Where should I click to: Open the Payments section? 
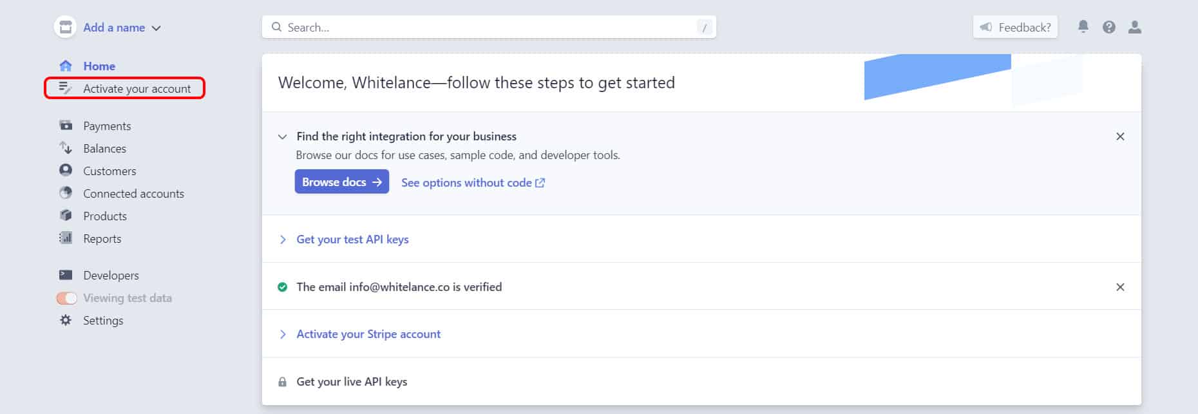pos(107,126)
